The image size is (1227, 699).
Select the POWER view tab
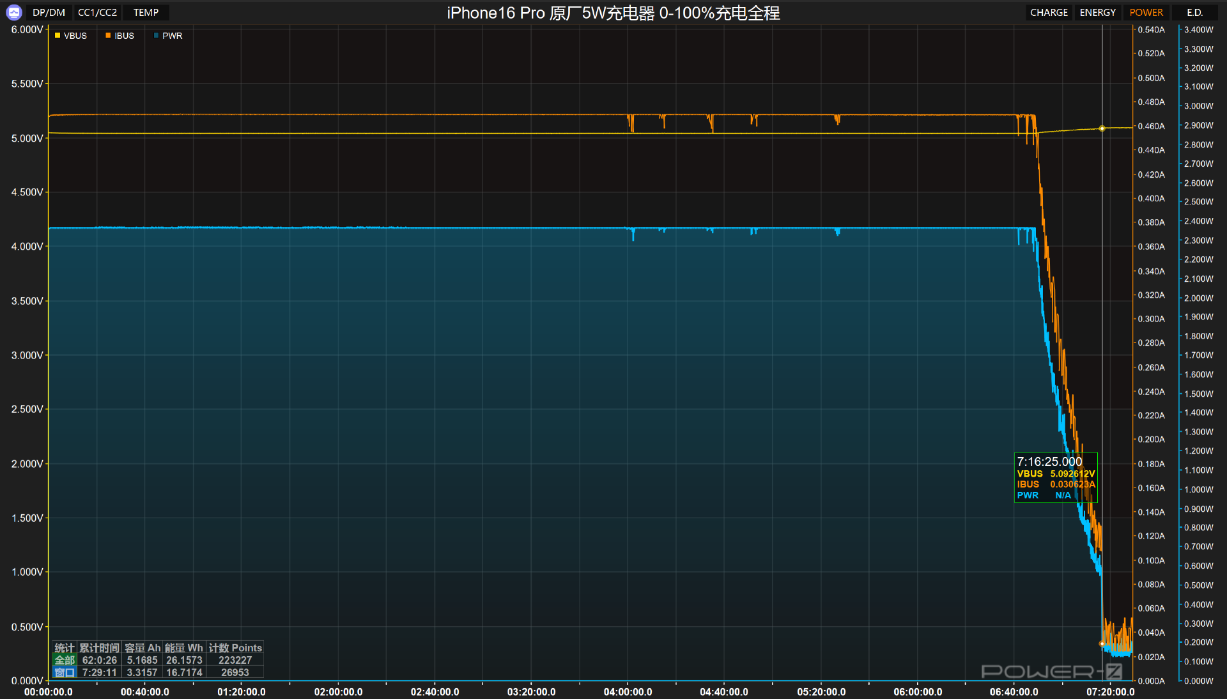tap(1146, 12)
